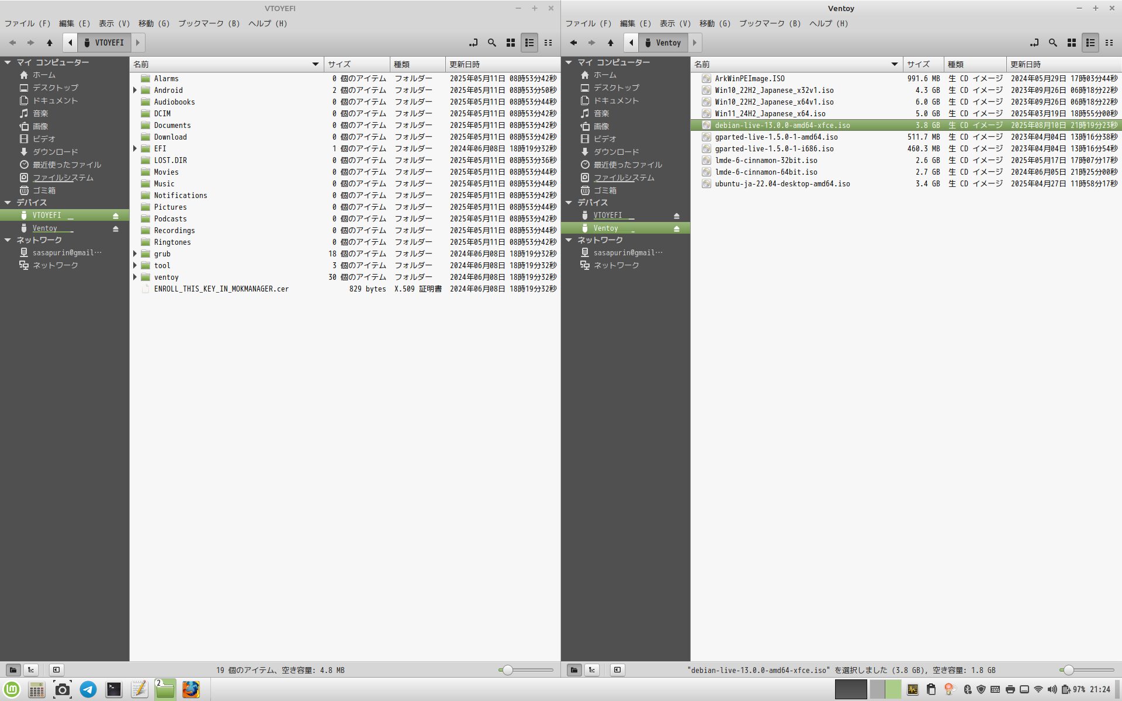The width and height of the screenshot is (1122, 701).
Task: Open search in VTOYEFI window toolbar
Action: pyautogui.click(x=492, y=43)
